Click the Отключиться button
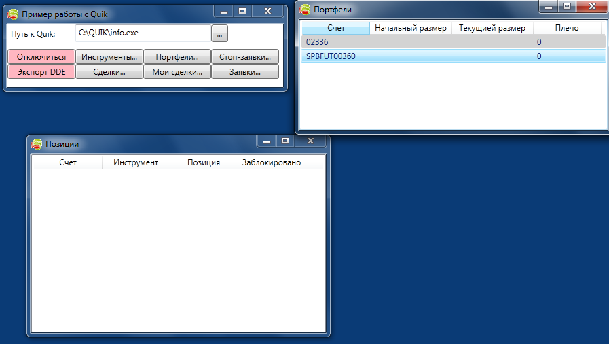 41,56
